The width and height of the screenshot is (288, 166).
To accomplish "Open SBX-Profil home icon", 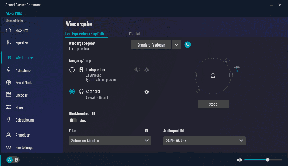I will tap(9, 30).
